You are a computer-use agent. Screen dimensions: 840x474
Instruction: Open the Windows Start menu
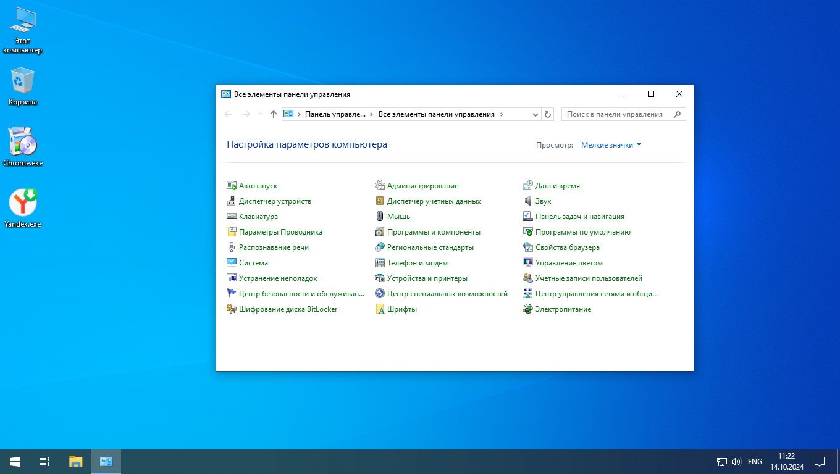(x=15, y=461)
